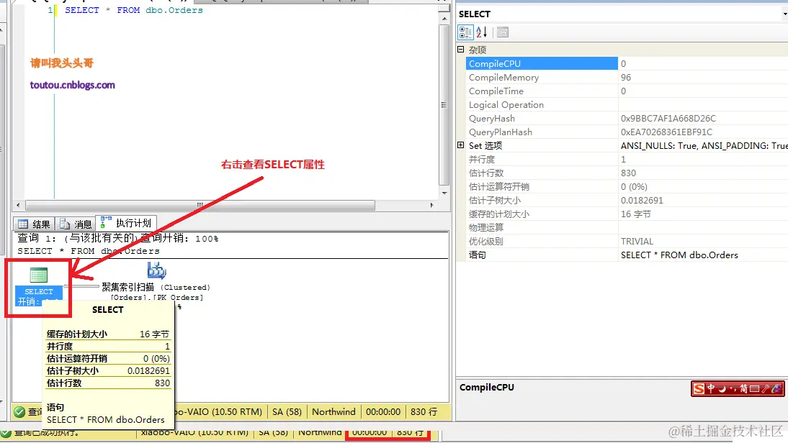Switch input language with 中 icon
The width and height of the screenshot is (788, 443).
pos(712,388)
